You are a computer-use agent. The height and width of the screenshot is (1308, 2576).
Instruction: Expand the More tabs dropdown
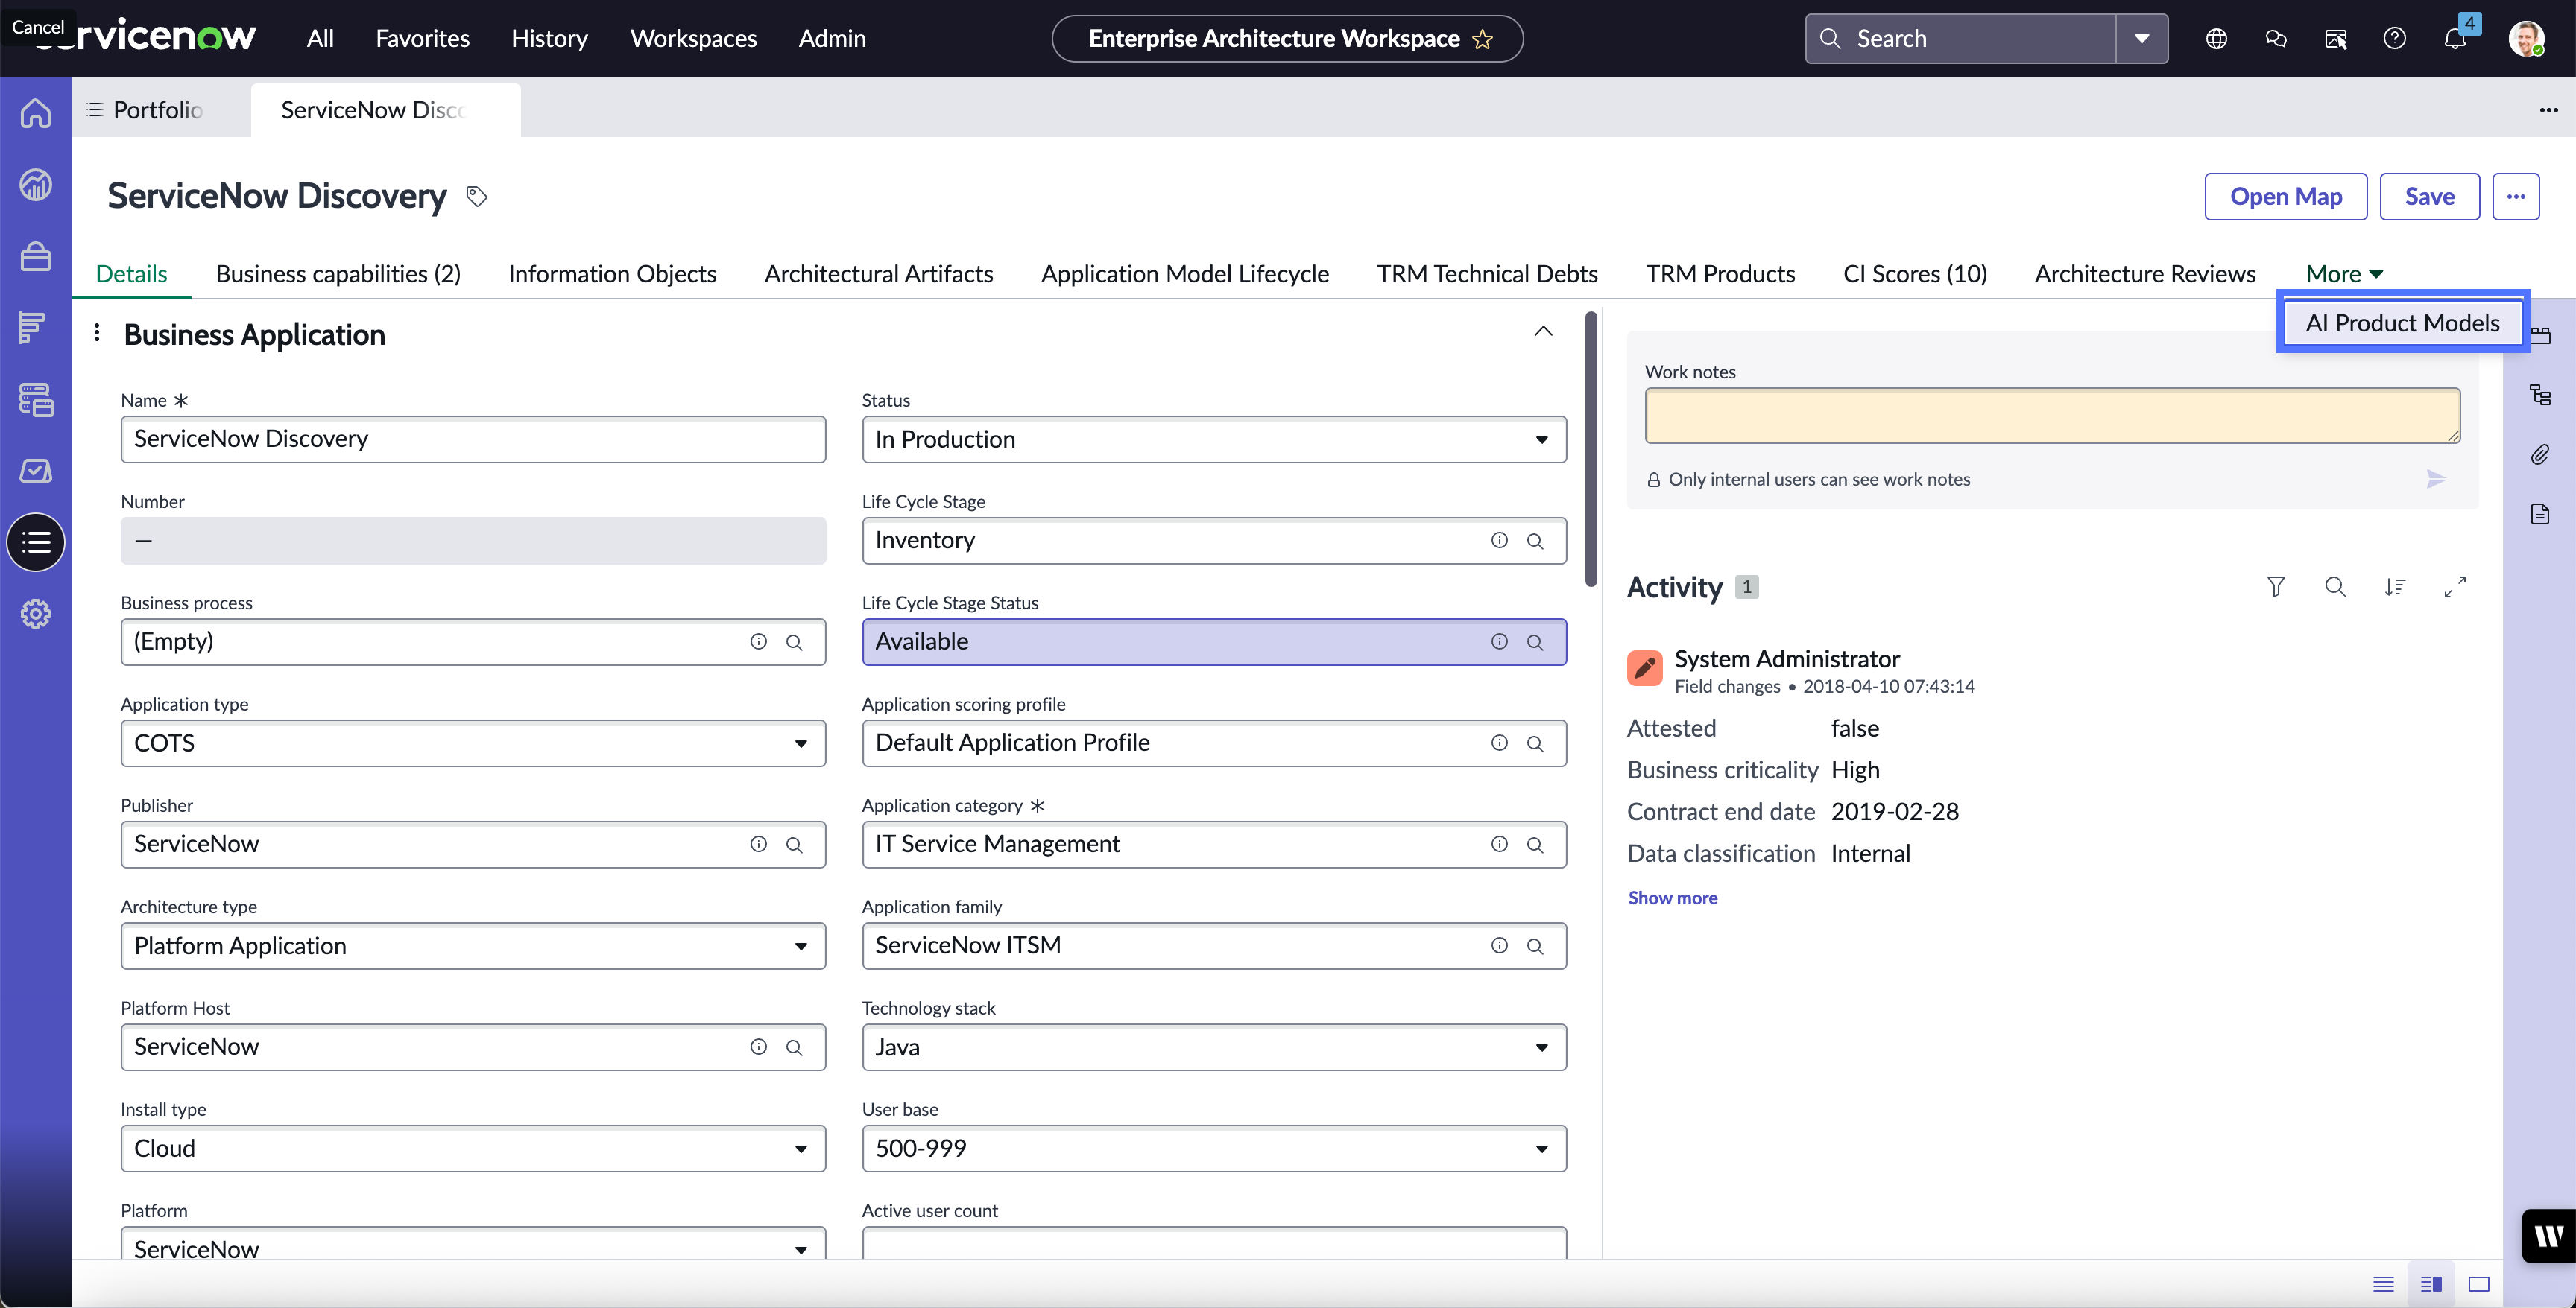(2344, 274)
